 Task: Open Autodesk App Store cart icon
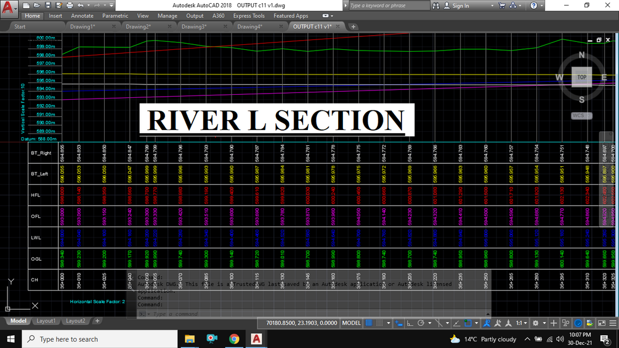[x=502, y=6]
